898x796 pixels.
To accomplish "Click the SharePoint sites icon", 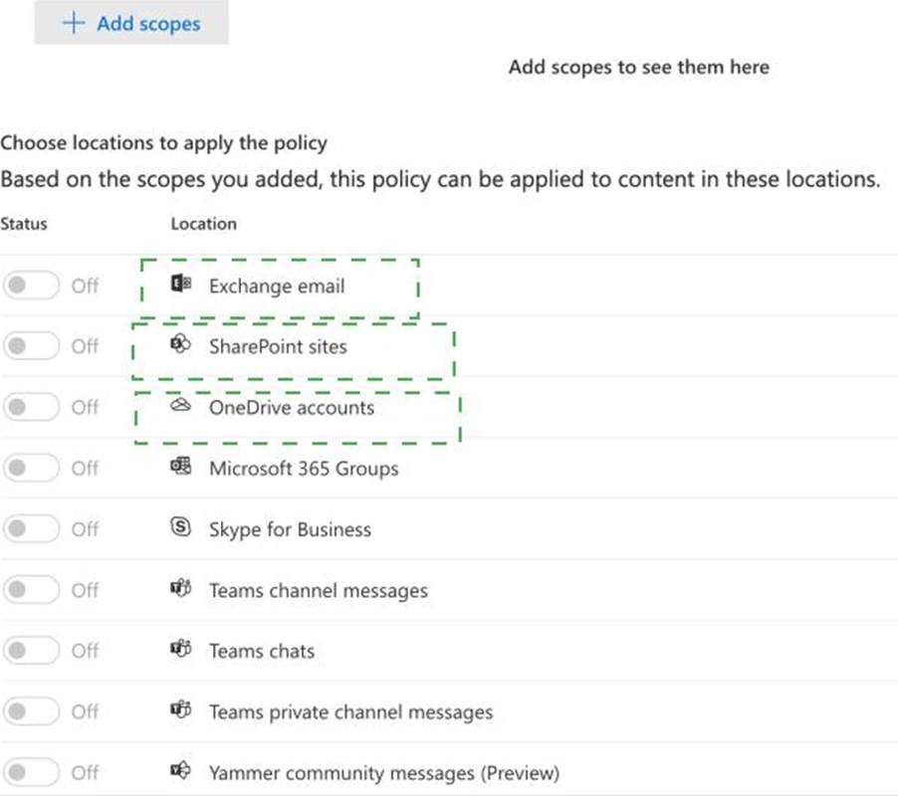I will [x=181, y=345].
